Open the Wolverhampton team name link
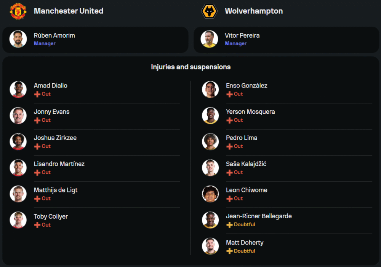 point(254,11)
